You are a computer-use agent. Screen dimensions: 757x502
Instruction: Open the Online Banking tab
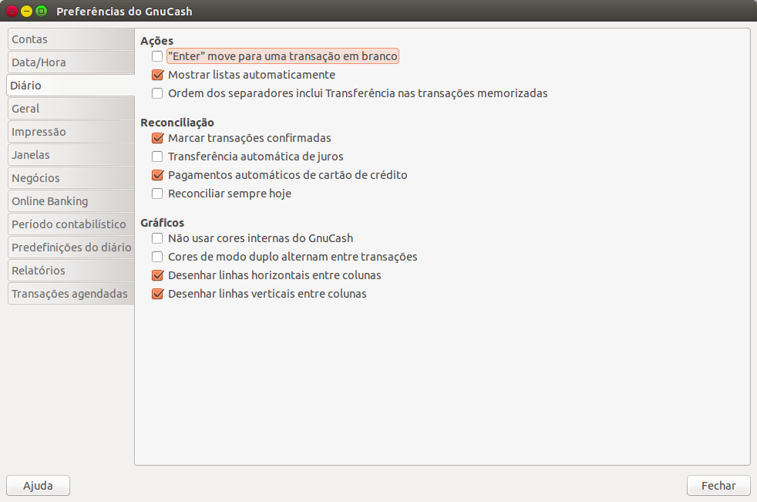(69, 201)
